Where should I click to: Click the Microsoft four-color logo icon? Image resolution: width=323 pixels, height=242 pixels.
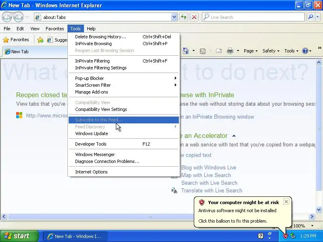[19, 115]
